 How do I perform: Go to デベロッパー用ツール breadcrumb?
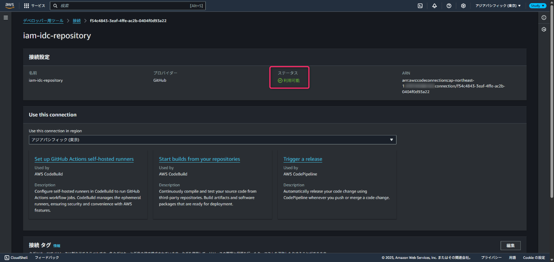pyautogui.click(x=44, y=21)
